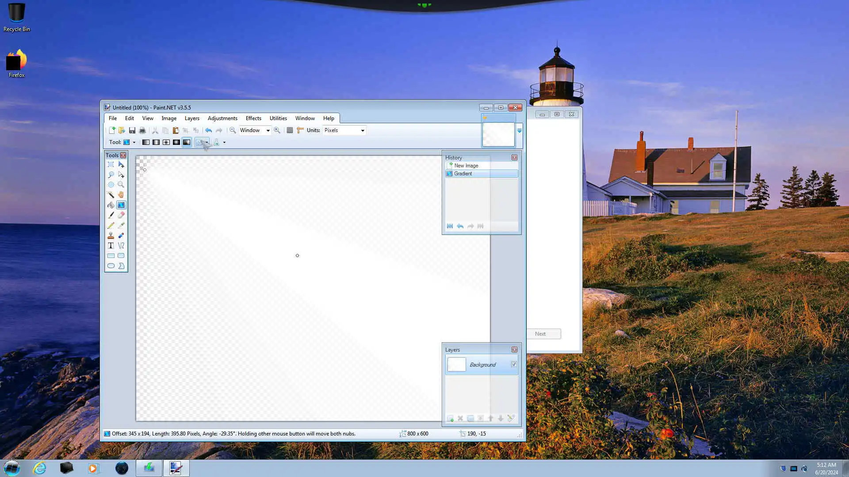Screen dimensions: 849x477
Task: Open the Adjustments menu
Action: pyautogui.click(x=222, y=118)
